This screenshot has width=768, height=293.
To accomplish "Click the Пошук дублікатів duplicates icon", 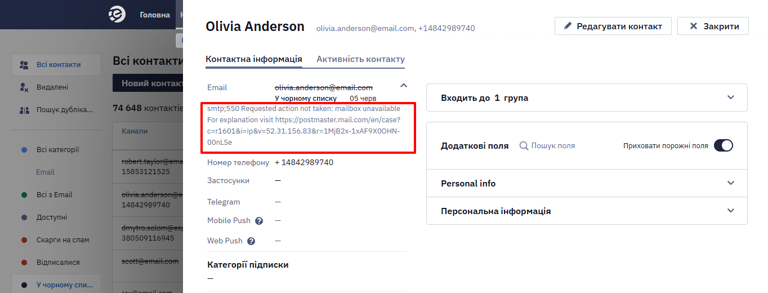I will pyautogui.click(x=24, y=110).
